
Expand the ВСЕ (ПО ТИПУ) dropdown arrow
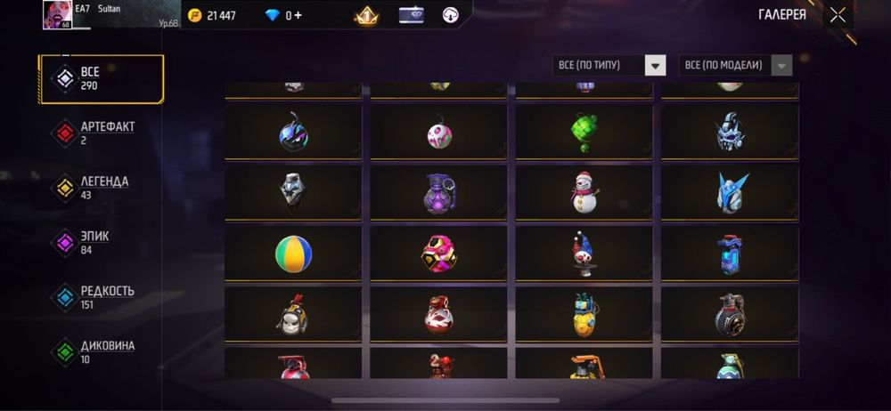[x=655, y=65]
